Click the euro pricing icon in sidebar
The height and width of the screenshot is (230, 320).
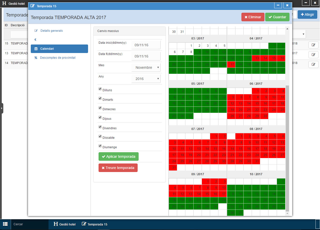coord(36,40)
